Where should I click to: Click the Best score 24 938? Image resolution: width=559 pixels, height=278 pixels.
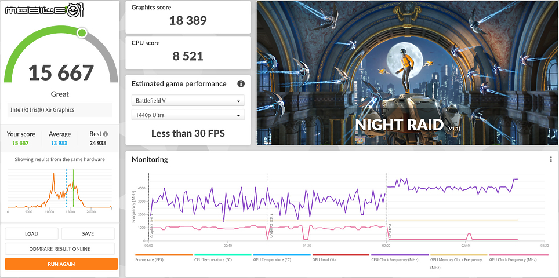(x=99, y=143)
